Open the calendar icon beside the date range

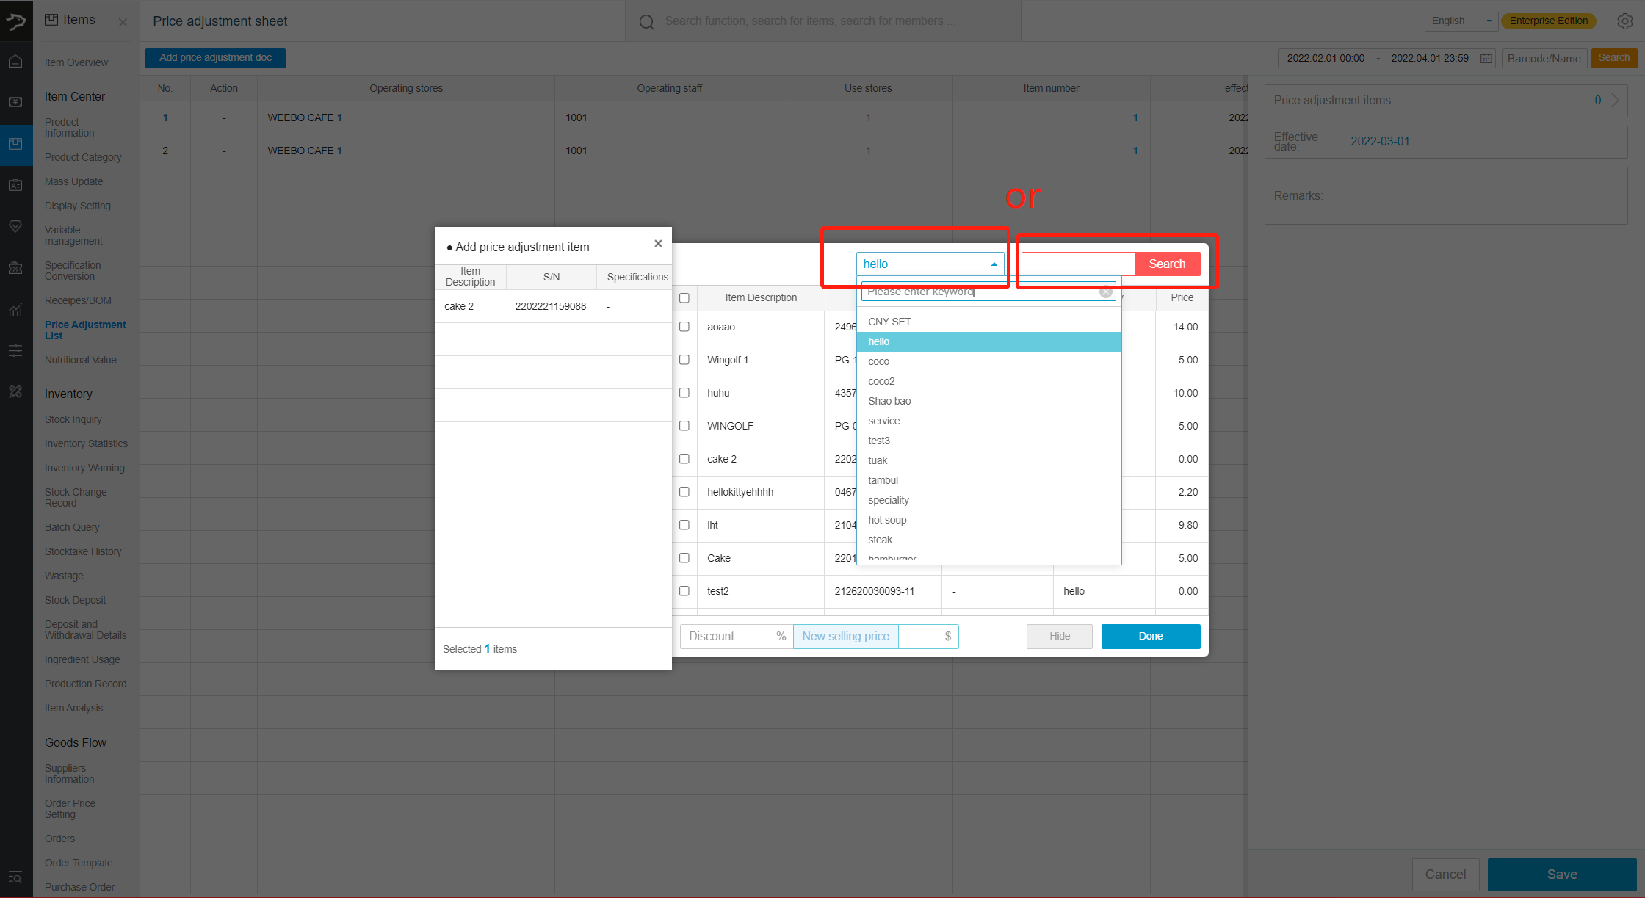1486,58
